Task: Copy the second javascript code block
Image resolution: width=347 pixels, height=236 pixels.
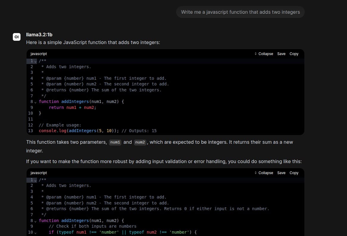Action: (294, 173)
